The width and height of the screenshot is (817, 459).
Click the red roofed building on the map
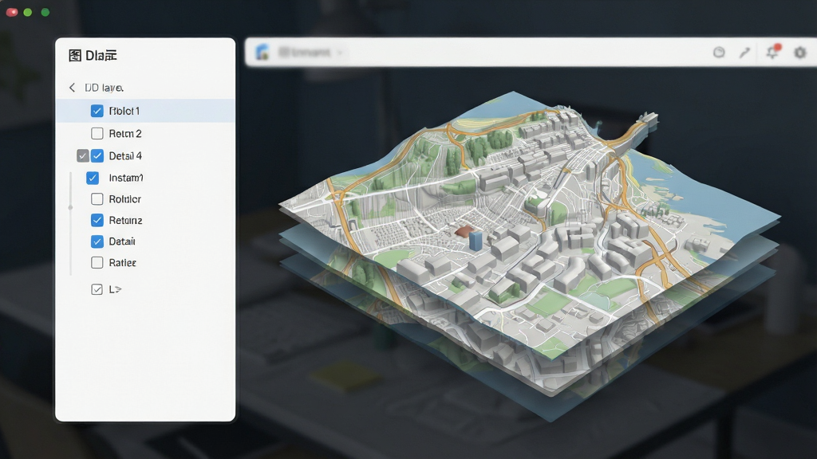tap(465, 231)
